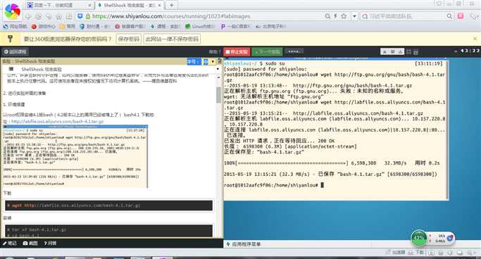This screenshot has height=259, width=481.
Task: Click 此网站一律不保存密码 button
Action: coord(172,39)
